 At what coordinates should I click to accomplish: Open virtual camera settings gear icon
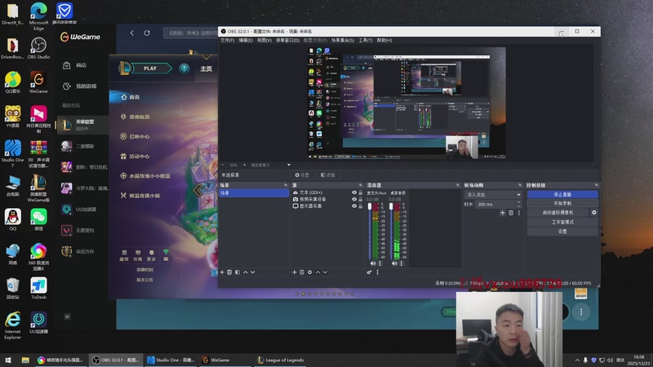point(594,212)
